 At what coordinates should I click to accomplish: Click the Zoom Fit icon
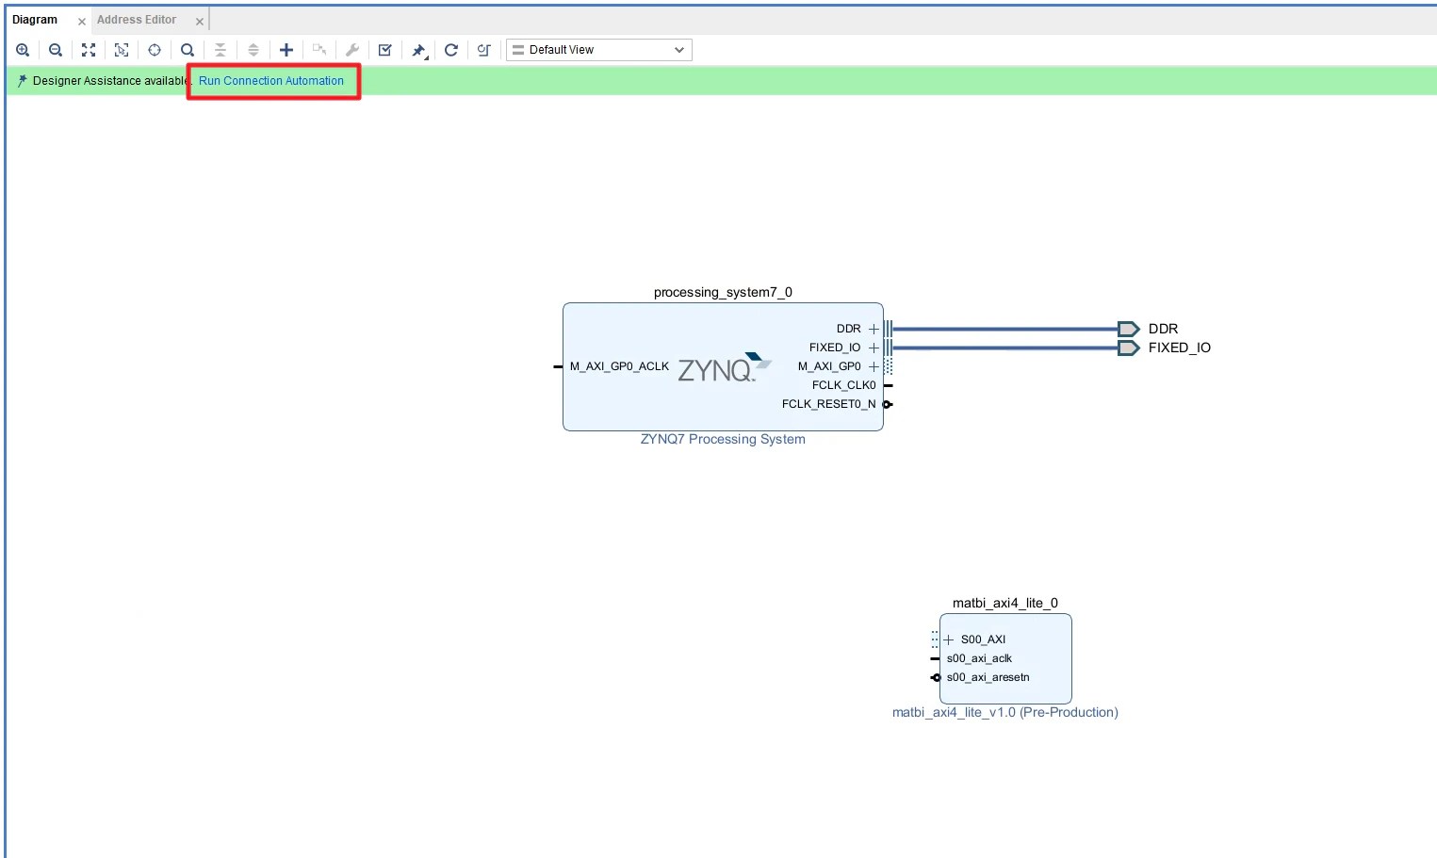pos(89,50)
